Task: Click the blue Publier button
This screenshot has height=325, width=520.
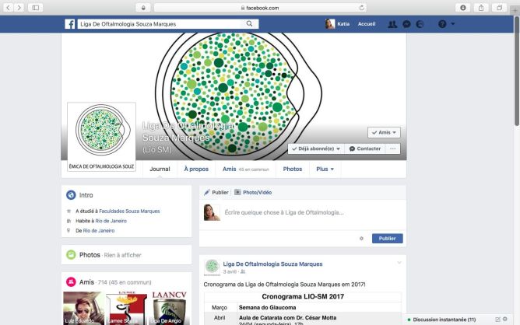Action: (x=388, y=239)
